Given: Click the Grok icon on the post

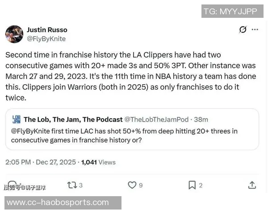Looking at the screenshot, I should (x=243, y=29).
